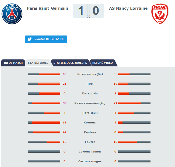Click PSG centres bar showing 47
This screenshot has width=175, height=167.
[44, 132]
